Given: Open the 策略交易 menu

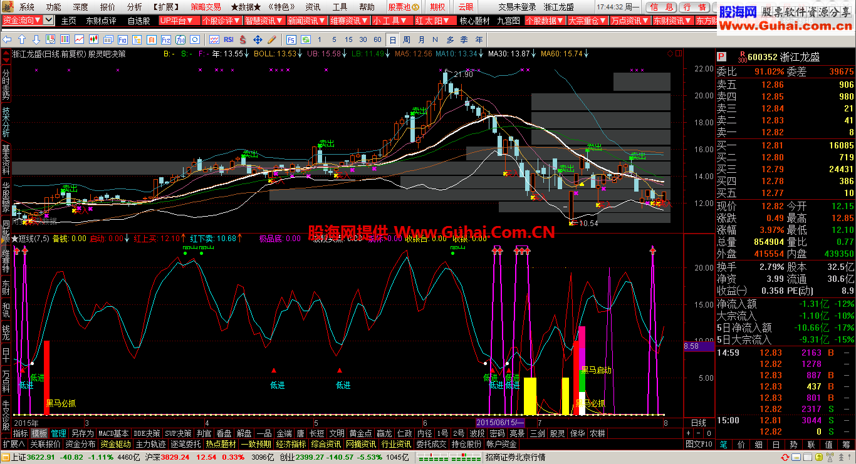Looking at the screenshot, I should [x=206, y=7].
